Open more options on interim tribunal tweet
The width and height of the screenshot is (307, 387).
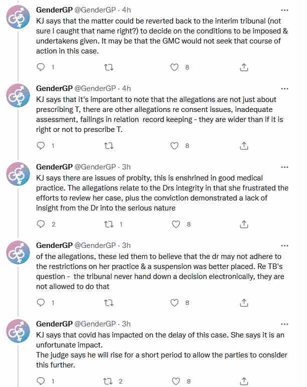[x=284, y=10]
